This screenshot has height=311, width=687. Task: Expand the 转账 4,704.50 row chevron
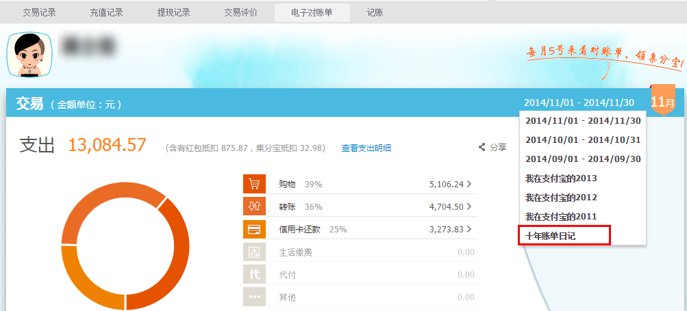click(x=469, y=206)
